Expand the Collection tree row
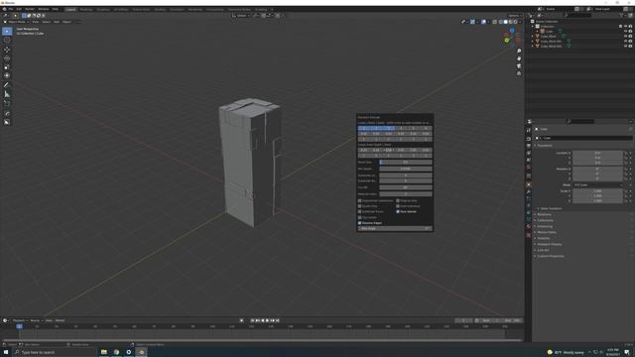635x357 pixels. click(533, 27)
